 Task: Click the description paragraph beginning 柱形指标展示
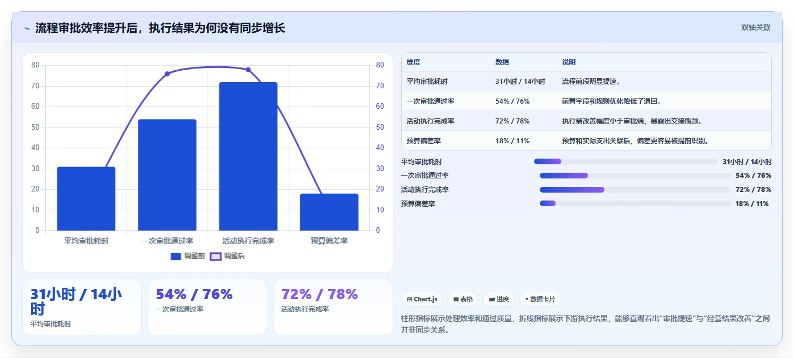tap(585, 325)
